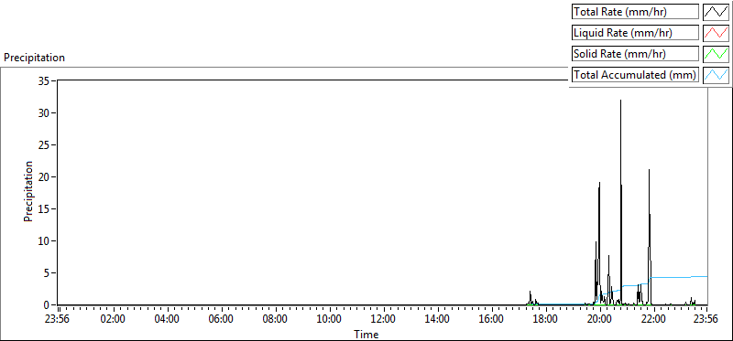733x341 pixels.
Task: Click the blue accumulated line at right edge
Action: (x=705, y=277)
